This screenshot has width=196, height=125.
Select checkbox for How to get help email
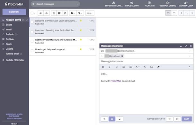[32, 51]
